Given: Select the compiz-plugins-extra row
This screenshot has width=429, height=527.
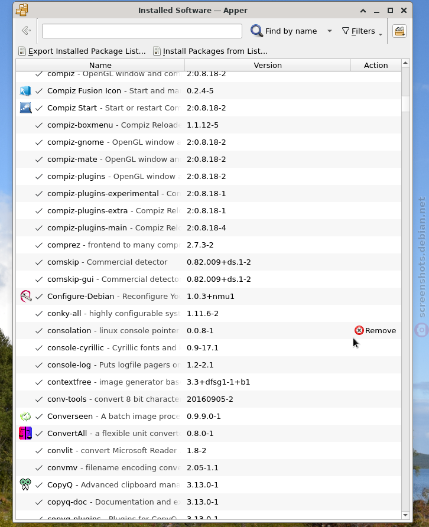Looking at the screenshot, I should pos(209,211).
